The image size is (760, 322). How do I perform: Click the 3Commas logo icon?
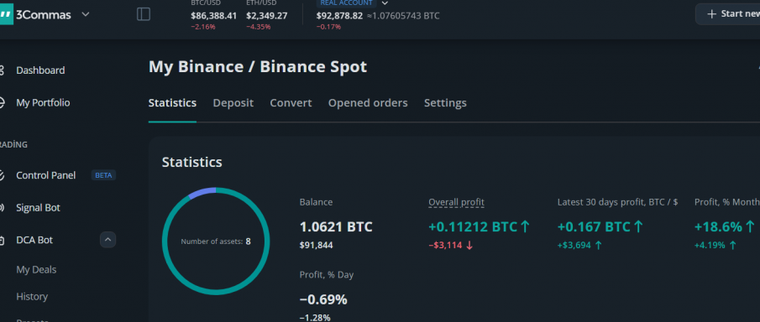[x=6, y=15]
